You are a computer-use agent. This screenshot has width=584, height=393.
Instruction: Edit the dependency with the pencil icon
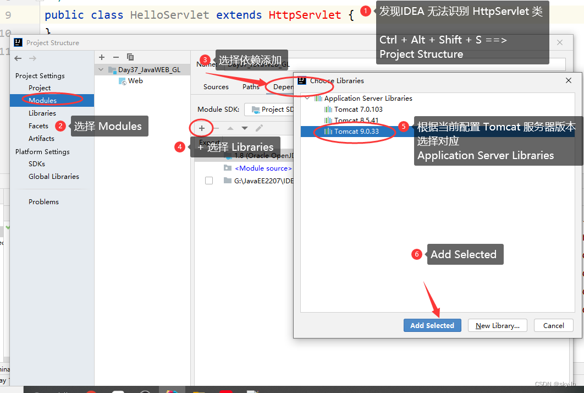tap(259, 128)
